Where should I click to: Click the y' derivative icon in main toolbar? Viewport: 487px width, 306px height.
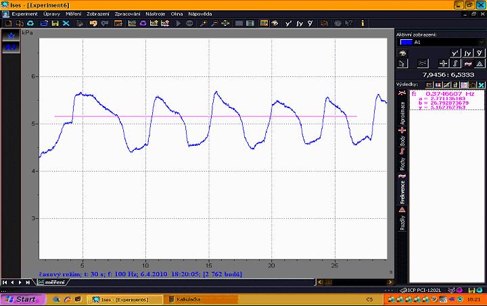(x=289, y=23)
